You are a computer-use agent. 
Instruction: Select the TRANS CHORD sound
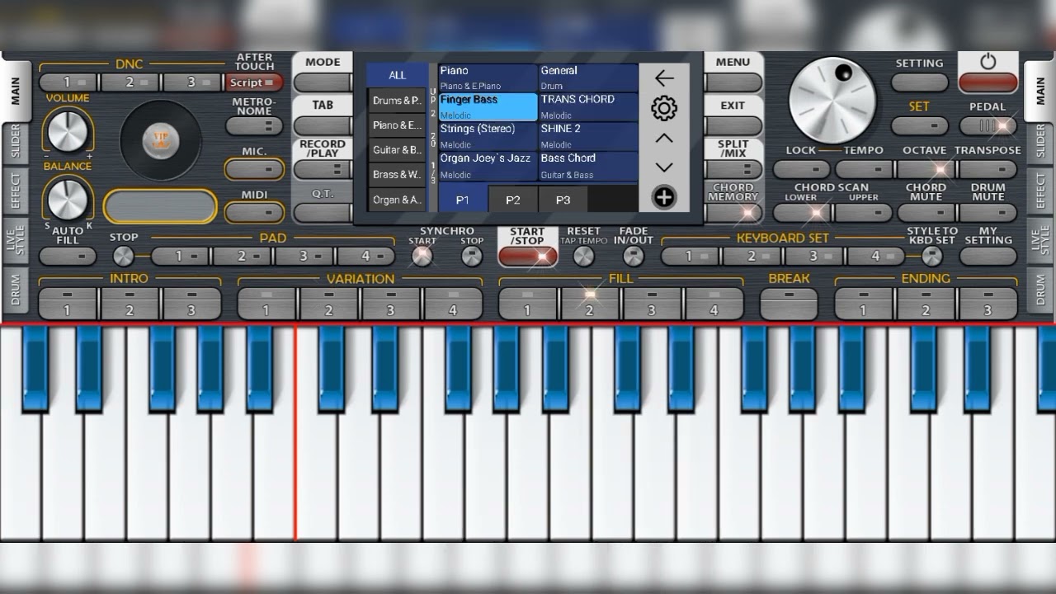588,107
